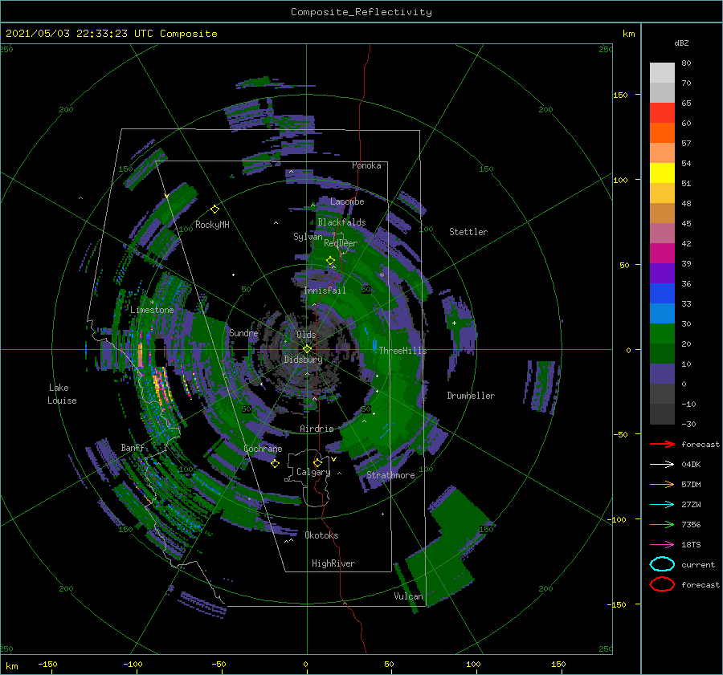Click the Olds city label
The width and height of the screenshot is (723, 675).
click(x=306, y=335)
